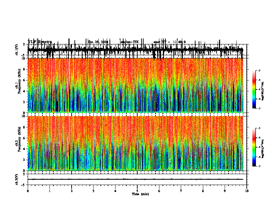
Task: Click the "-7" tick on the ch.2 colorbar
Action: tap(259, 166)
